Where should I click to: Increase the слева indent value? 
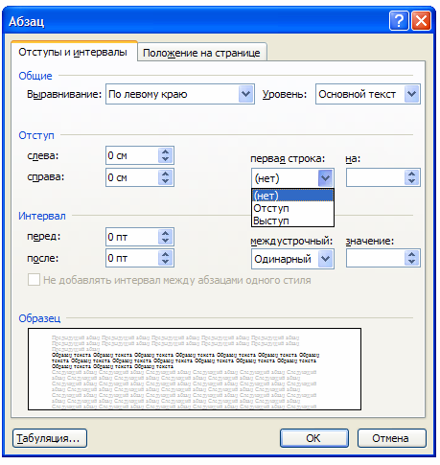tap(165, 152)
